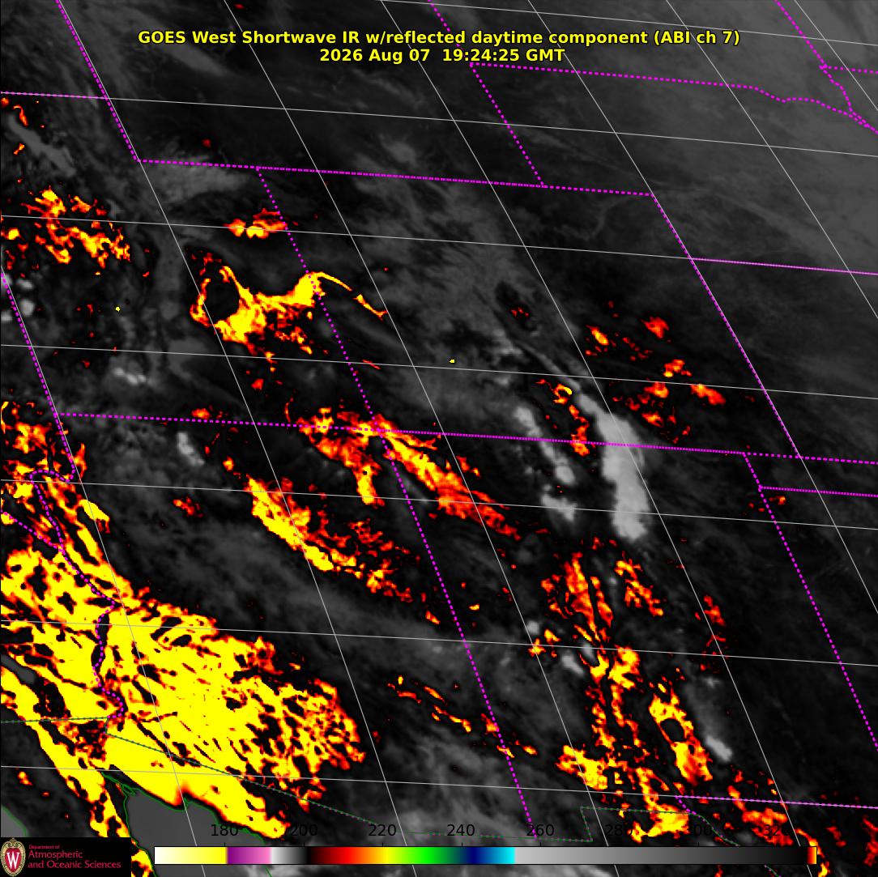
Task: Click the 19:24:25 GMT timestamp line
Action: click(x=441, y=55)
